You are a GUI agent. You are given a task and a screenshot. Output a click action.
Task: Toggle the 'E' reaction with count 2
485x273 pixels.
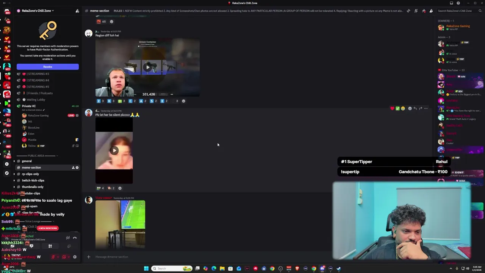tap(164, 101)
